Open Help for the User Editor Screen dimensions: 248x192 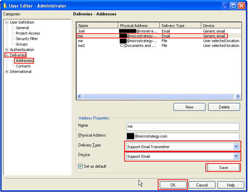coord(231,185)
